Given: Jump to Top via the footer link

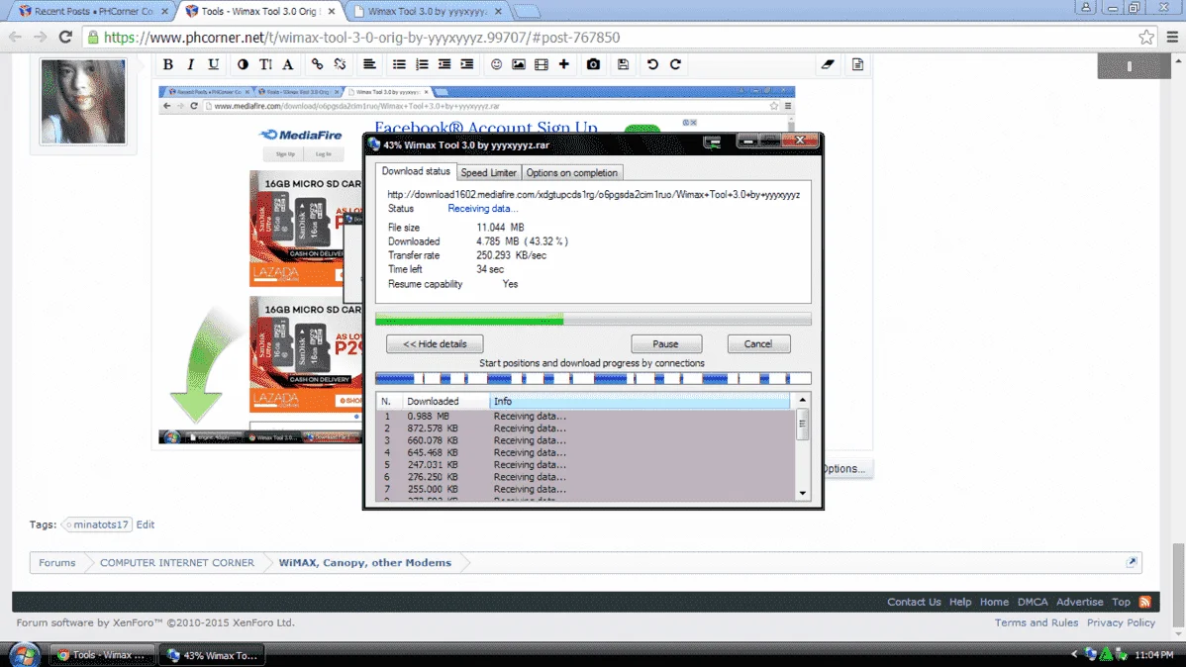Looking at the screenshot, I should pyautogui.click(x=1121, y=602).
